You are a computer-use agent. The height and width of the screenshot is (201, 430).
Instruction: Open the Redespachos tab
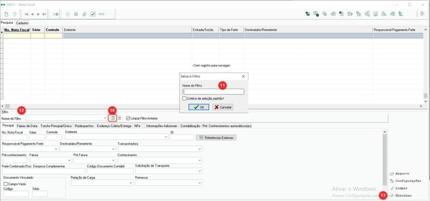coord(84,126)
